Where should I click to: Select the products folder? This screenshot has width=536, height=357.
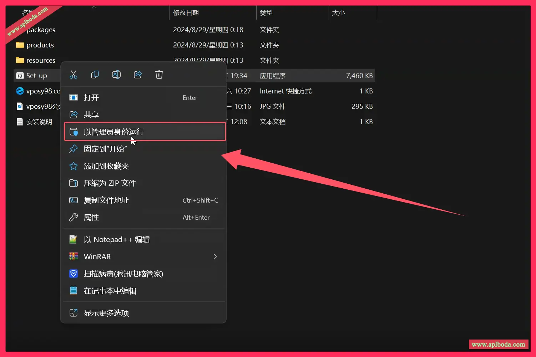coord(40,45)
